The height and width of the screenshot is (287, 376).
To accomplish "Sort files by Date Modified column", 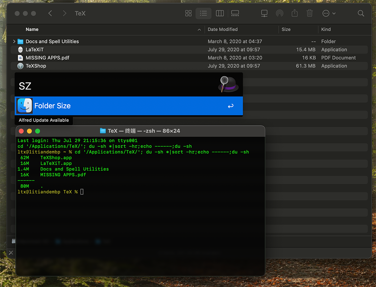I will 223,30.
